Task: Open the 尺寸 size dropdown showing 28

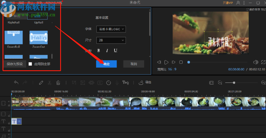Action: [111, 40]
